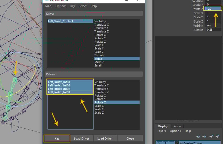Move selected layer down icon in Layer Editor
The width and height of the screenshot is (223, 144).
coord(204,136)
